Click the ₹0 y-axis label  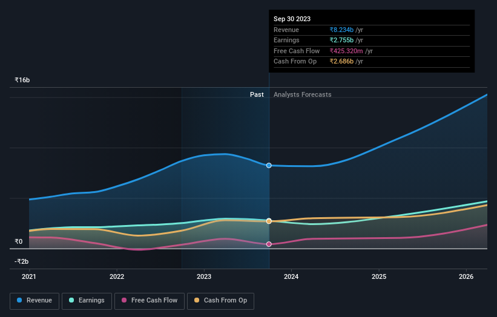pyautogui.click(x=19, y=241)
